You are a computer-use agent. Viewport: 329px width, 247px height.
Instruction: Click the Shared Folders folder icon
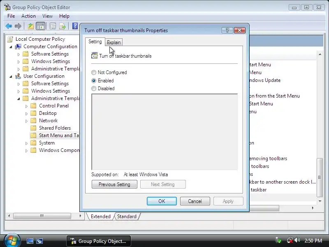pyautogui.click(x=33, y=128)
